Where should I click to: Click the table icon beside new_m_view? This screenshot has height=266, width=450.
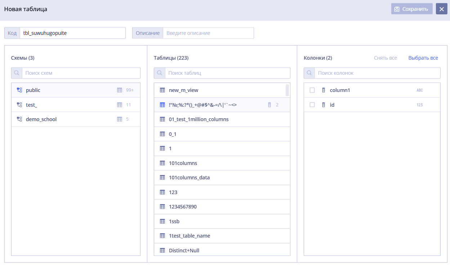click(162, 90)
